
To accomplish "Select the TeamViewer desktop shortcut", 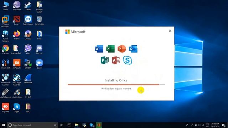I will click(28, 20).
